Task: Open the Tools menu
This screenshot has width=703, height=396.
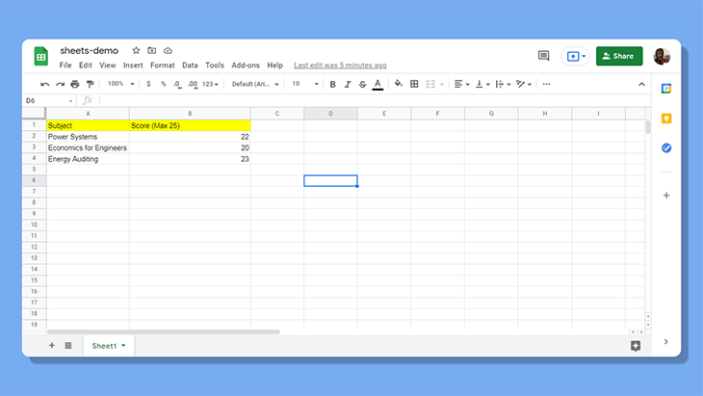Action: point(215,65)
